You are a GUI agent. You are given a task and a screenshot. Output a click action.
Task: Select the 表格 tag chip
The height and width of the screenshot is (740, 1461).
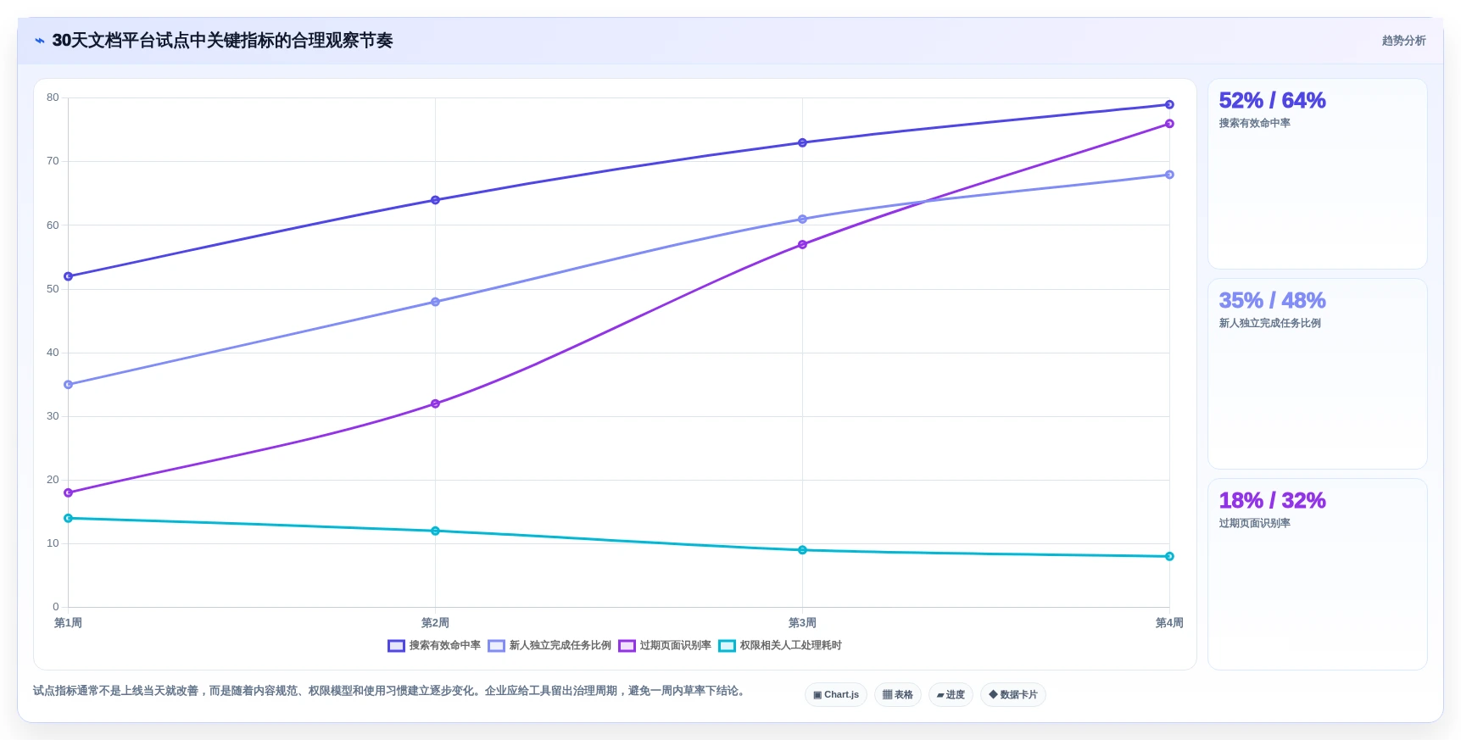[x=898, y=694]
